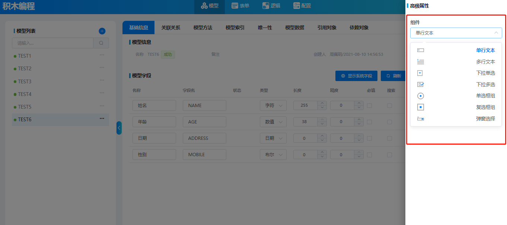Choose the 下拉多选 icon
507x225 pixels.
(x=421, y=84)
